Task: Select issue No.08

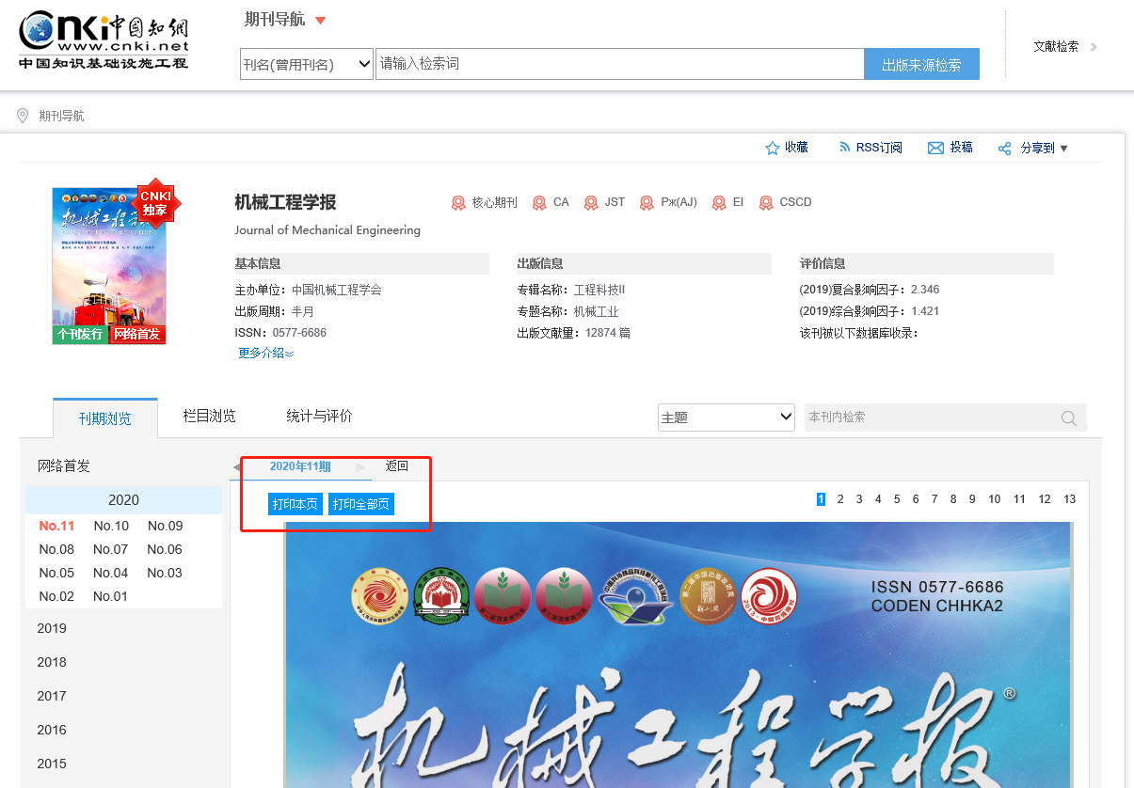Action: coord(56,549)
